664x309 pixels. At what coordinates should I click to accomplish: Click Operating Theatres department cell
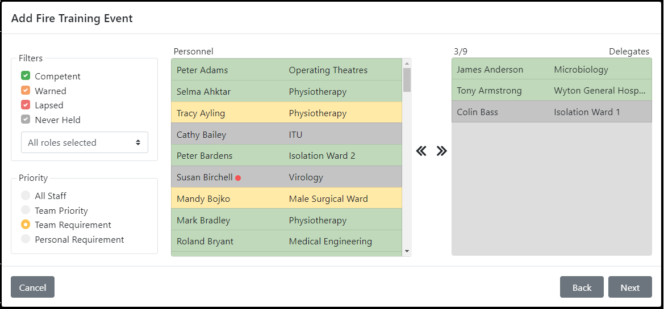pos(328,70)
